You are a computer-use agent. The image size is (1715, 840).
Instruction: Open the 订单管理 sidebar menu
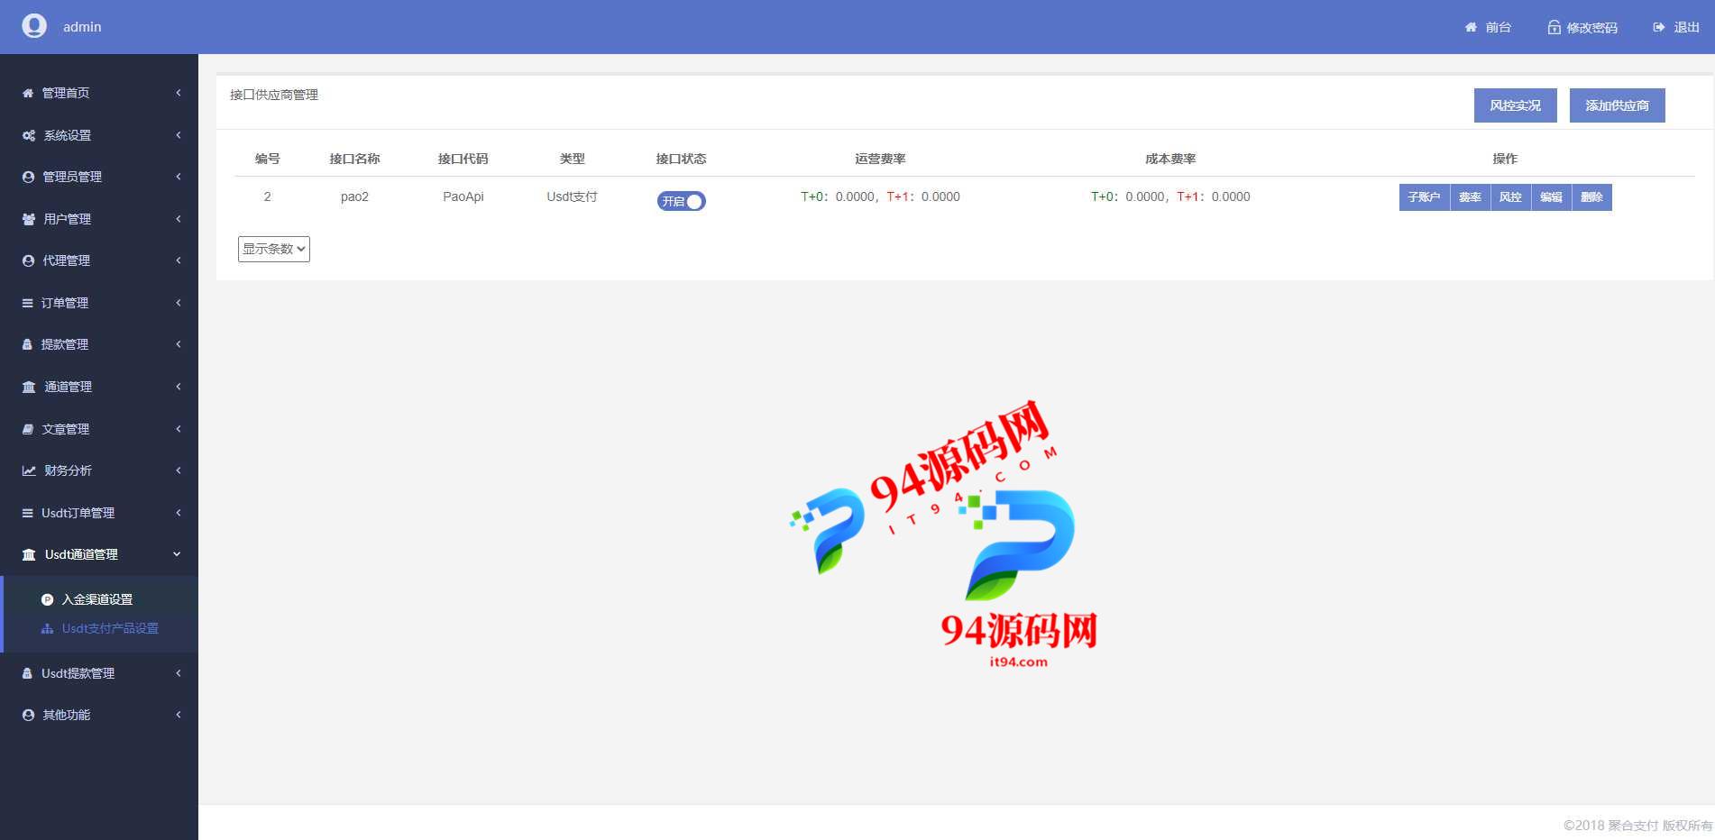99,303
